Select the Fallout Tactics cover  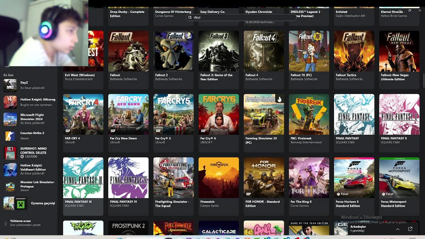point(354,51)
